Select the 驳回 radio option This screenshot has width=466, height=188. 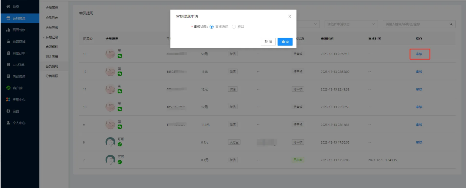pyautogui.click(x=234, y=27)
